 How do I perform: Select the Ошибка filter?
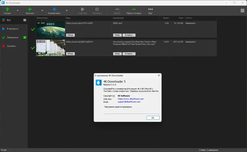(x=14, y=46)
